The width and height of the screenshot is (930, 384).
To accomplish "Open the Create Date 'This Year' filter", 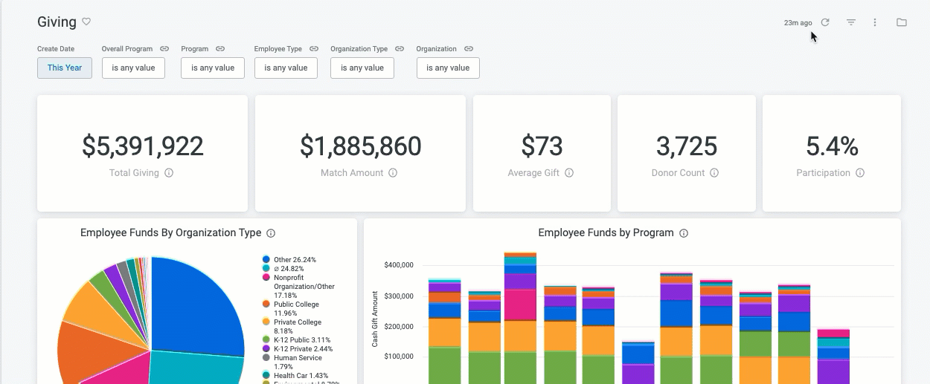I will pyautogui.click(x=65, y=68).
